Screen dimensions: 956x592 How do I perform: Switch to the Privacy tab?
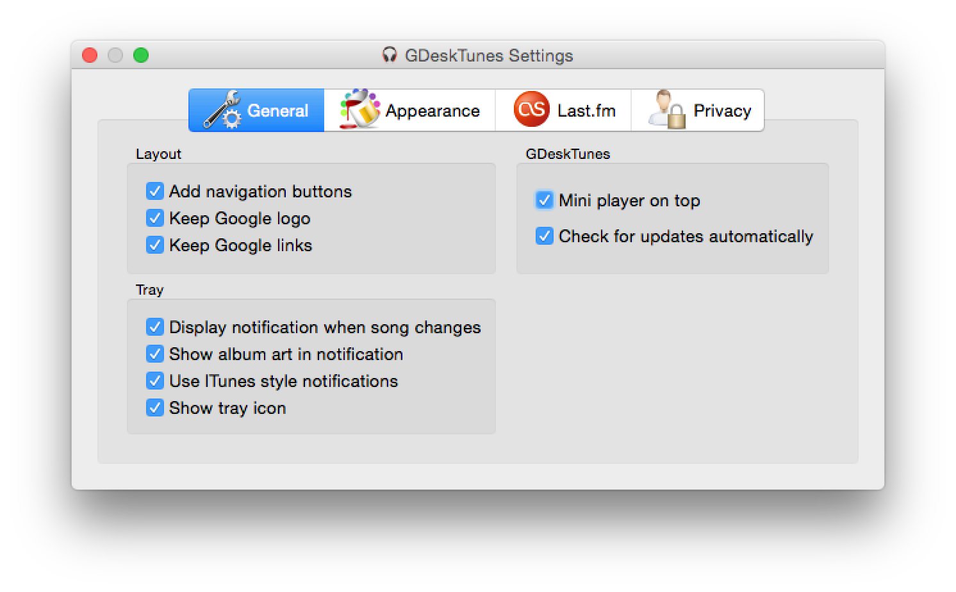click(x=698, y=110)
